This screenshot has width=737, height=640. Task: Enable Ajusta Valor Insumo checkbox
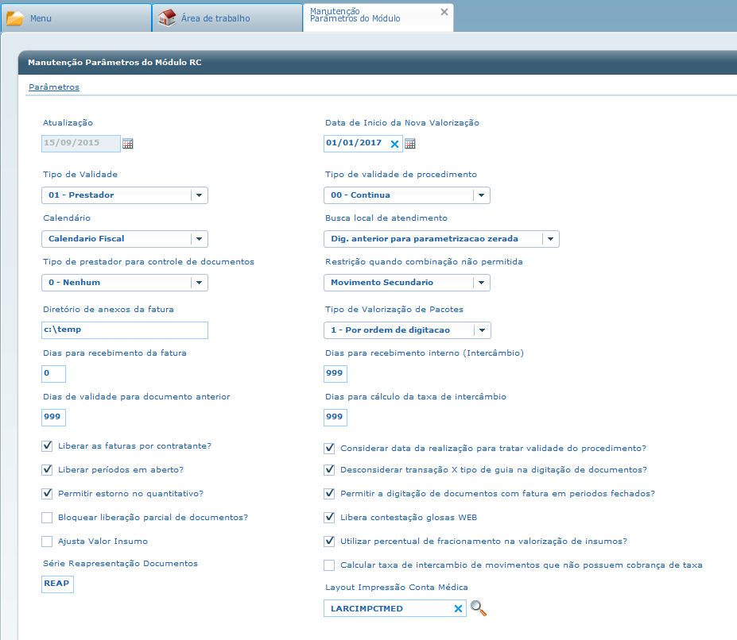pos(47,542)
